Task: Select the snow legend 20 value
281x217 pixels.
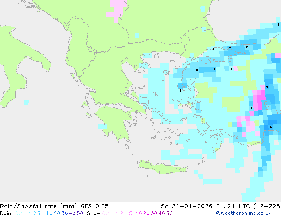Action: click(146, 213)
